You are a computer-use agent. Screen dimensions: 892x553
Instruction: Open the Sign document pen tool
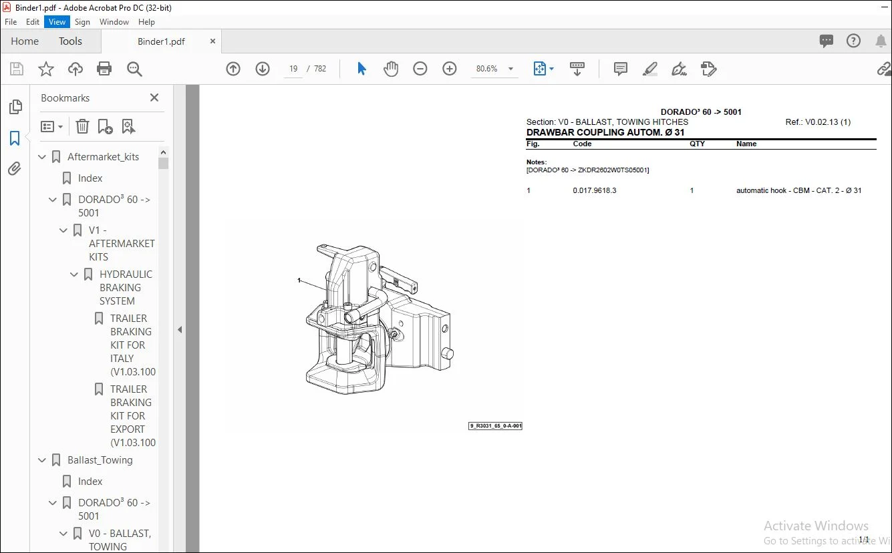[679, 69]
